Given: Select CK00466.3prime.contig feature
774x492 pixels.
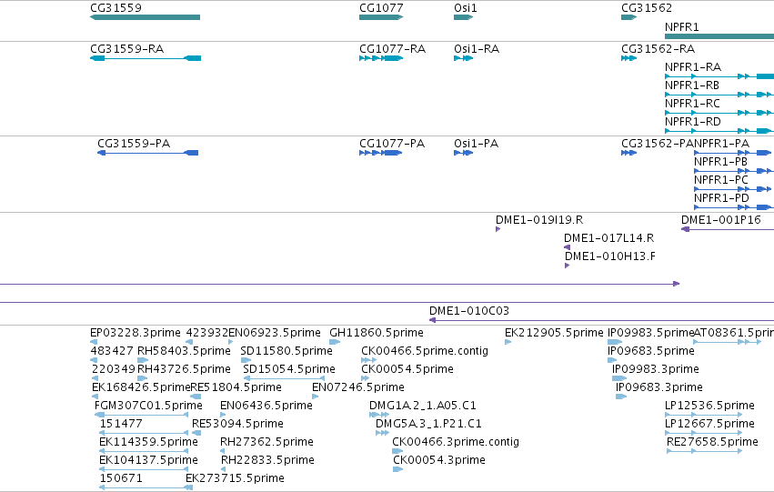Looking at the screenshot, I should point(397,452).
